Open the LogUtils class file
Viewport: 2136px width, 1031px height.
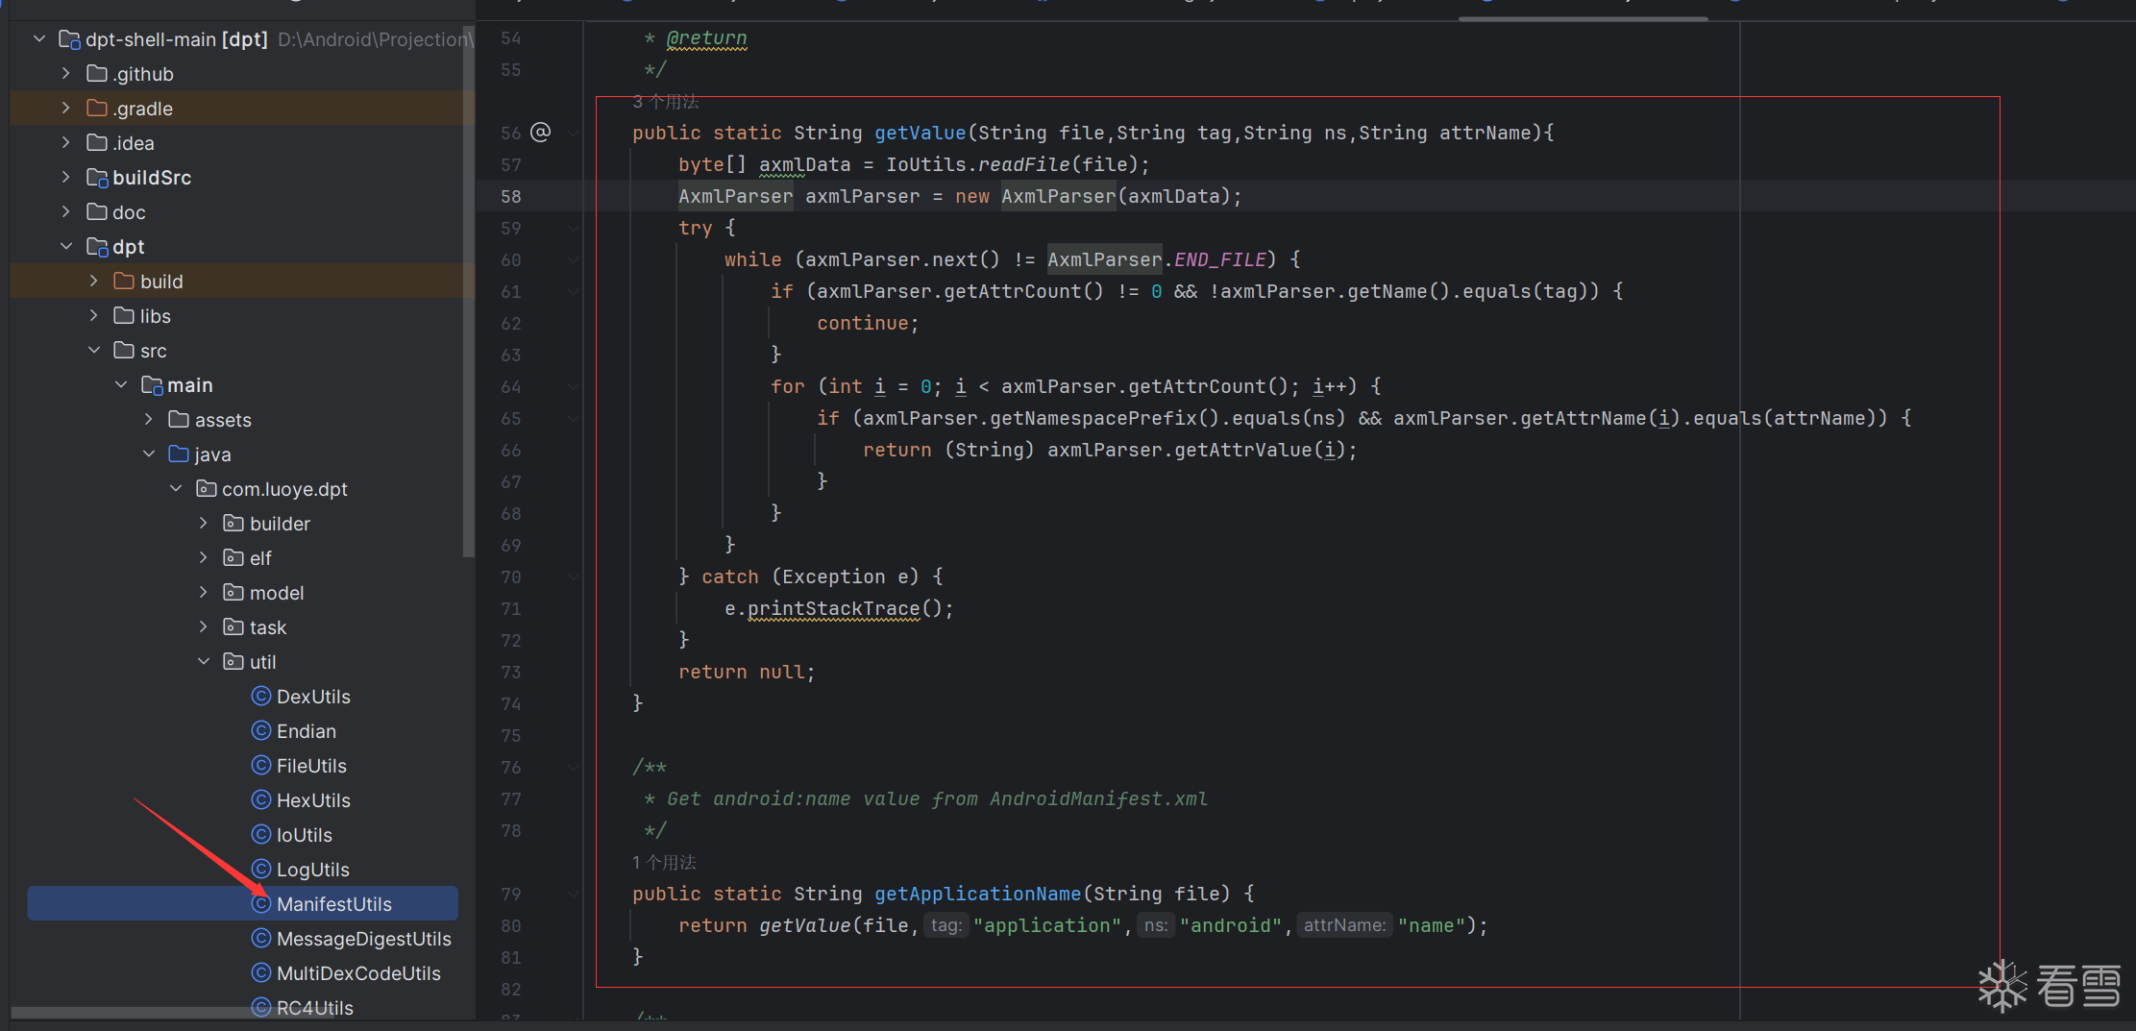tap(312, 870)
